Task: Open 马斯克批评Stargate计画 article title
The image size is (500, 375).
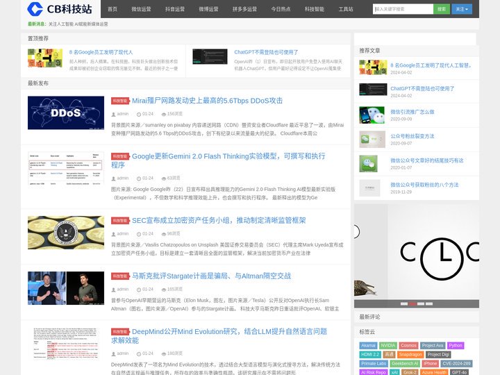Action: [x=211, y=276]
